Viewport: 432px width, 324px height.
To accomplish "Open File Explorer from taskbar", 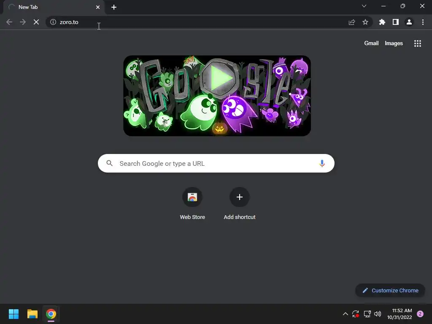I will pos(32,314).
